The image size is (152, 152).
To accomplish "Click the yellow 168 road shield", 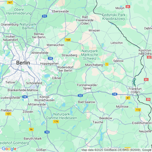I will click(x=68, y=40).
